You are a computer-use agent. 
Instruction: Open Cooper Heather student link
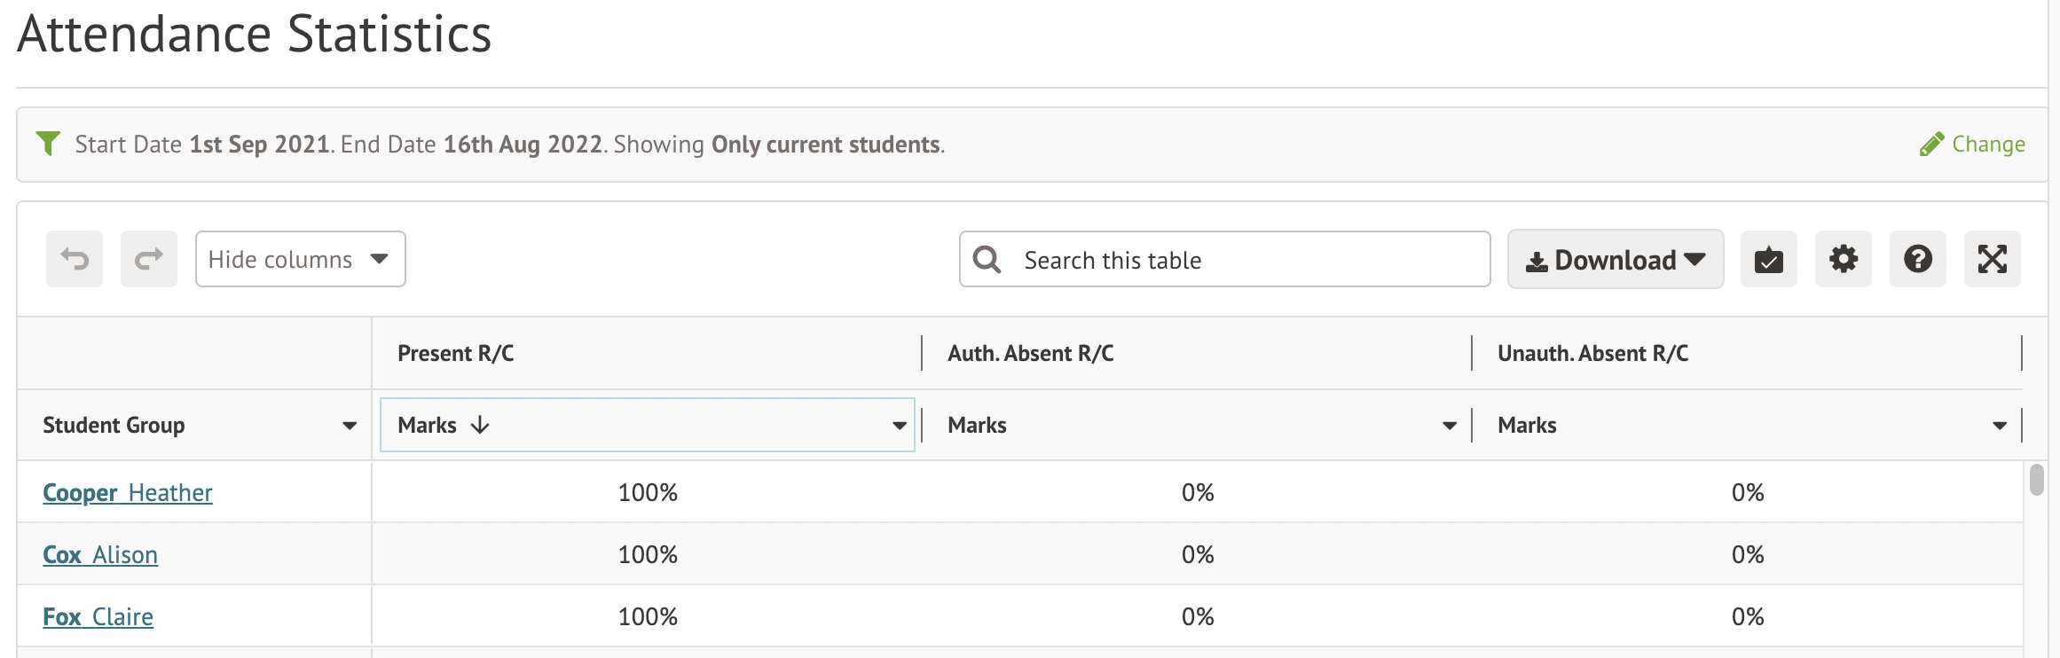pyautogui.click(x=128, y=492)
